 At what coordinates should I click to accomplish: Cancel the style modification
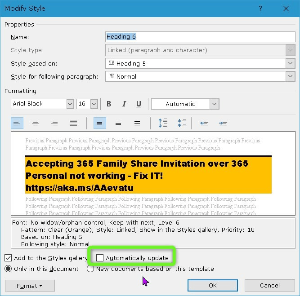point(269,285)
